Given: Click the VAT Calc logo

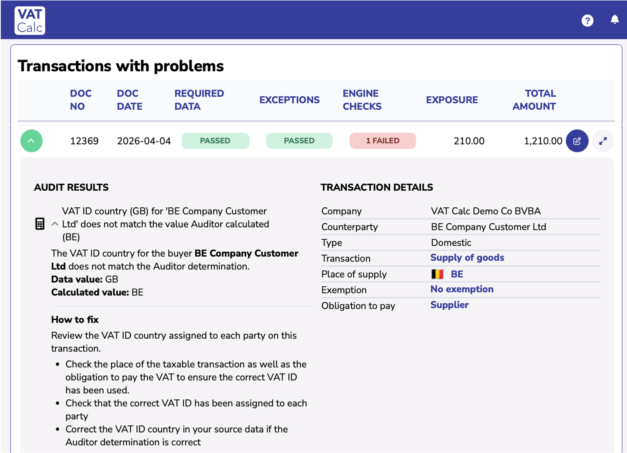Looking at the screenshot, I should click(30, 21).
